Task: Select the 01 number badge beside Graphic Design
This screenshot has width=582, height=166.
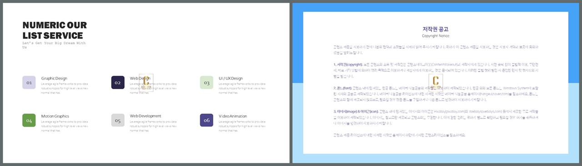Action: [29, 83]
